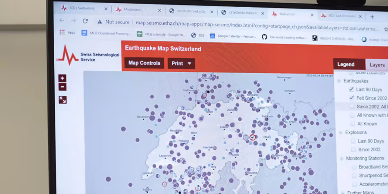Switch to the SED | Switzerland browser tab
The height and width of the screenshot is (194, 388).
(x=84, y=8)
